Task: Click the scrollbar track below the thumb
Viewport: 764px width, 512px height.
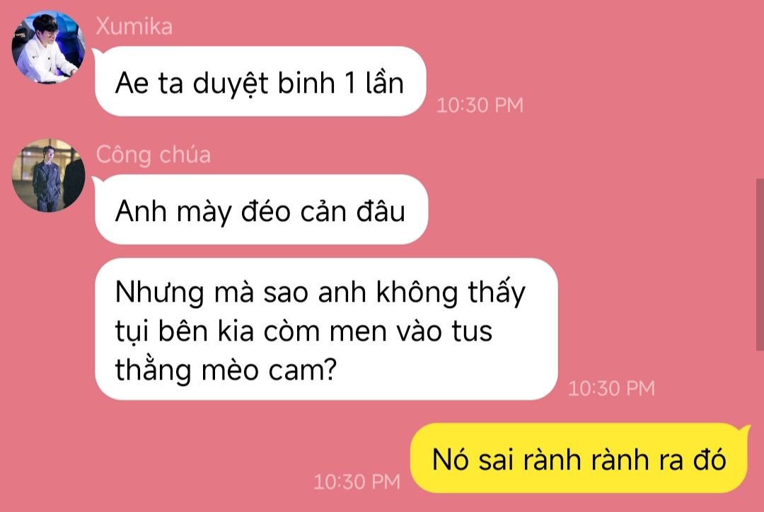Action: (x=760, y=431)
